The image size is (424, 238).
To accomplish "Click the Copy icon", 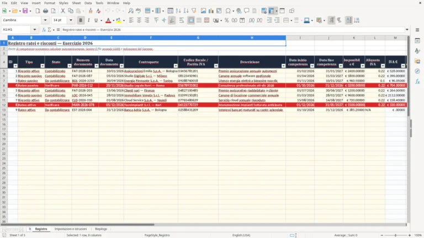I will 71,11.
